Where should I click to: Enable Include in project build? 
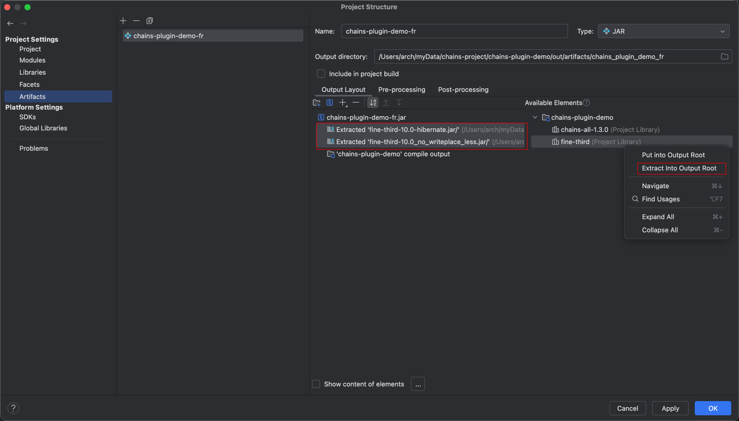(x=321, y=74)
